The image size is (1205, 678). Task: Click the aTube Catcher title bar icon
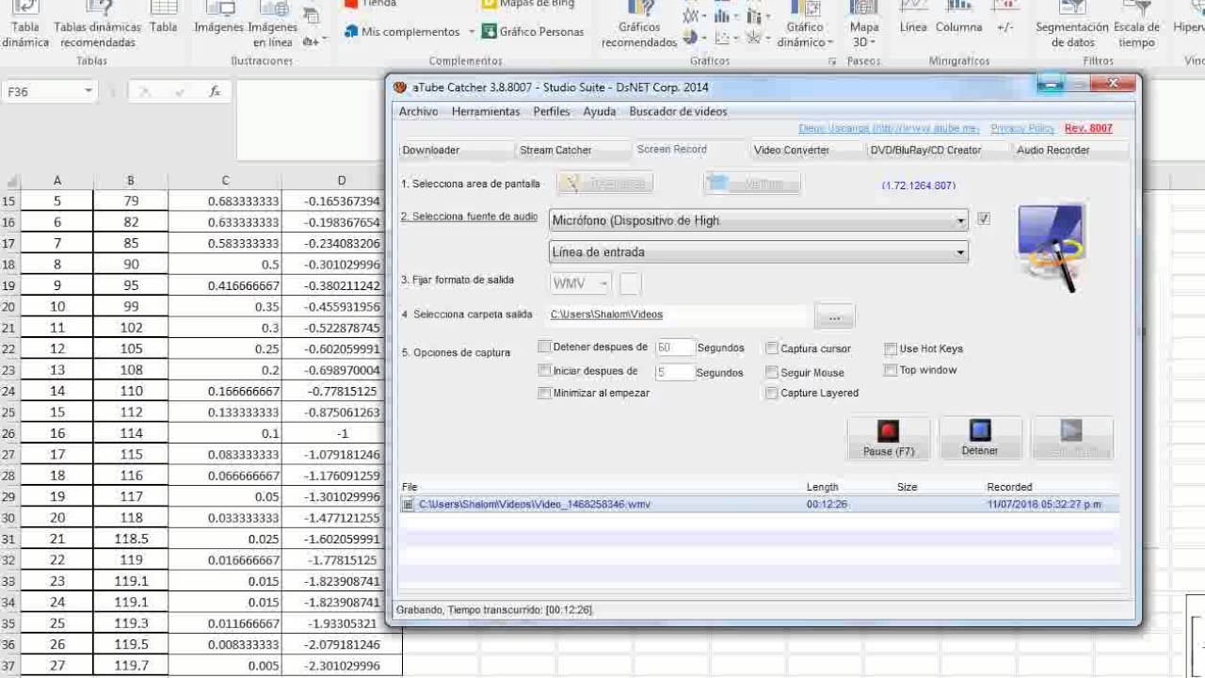[x=401, y=88]
